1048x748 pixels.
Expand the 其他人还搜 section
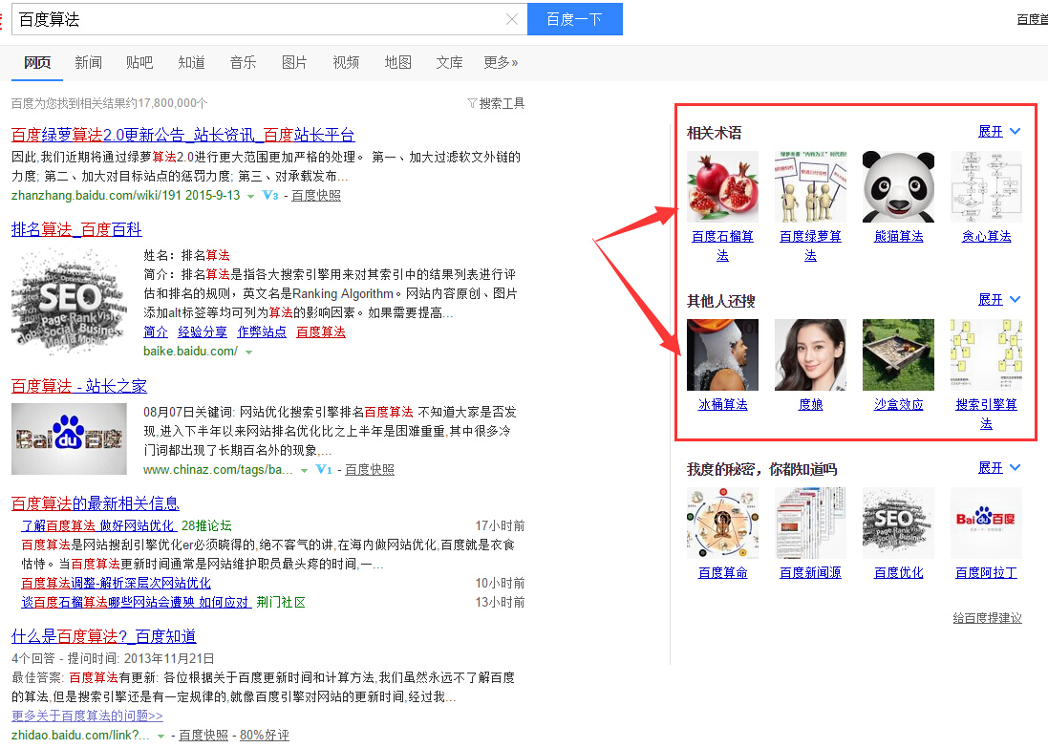click(x=999, y=300)
